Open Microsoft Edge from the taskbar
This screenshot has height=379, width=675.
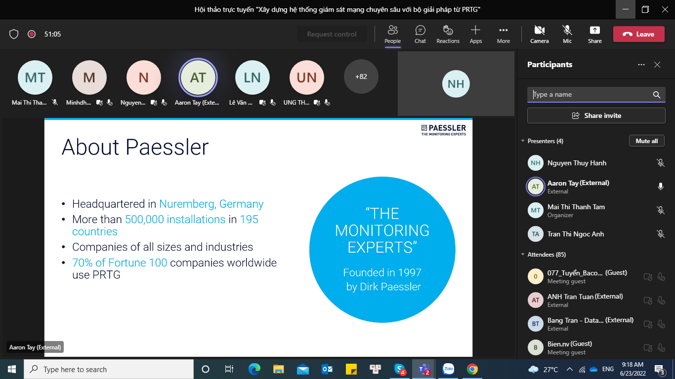click(x=254, y=369)
